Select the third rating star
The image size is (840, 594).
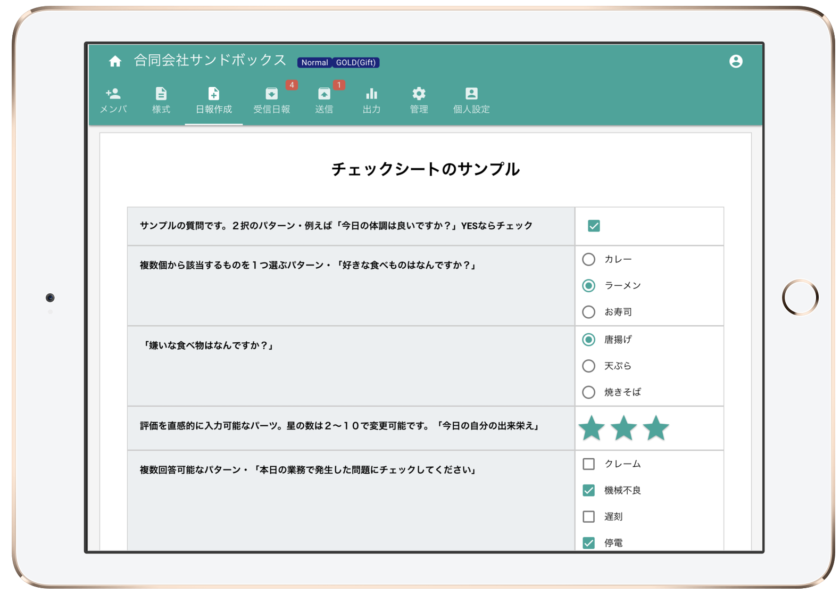click(656, 428)
